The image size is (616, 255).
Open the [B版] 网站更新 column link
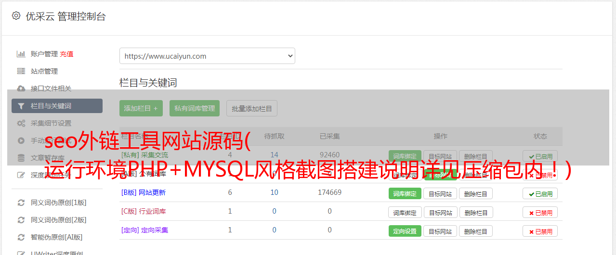[x=143, y=192]
